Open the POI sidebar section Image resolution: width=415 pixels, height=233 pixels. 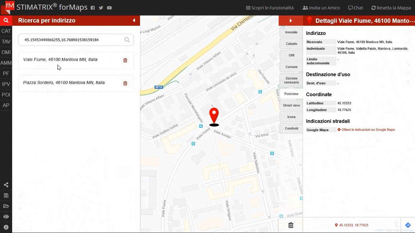6,95
